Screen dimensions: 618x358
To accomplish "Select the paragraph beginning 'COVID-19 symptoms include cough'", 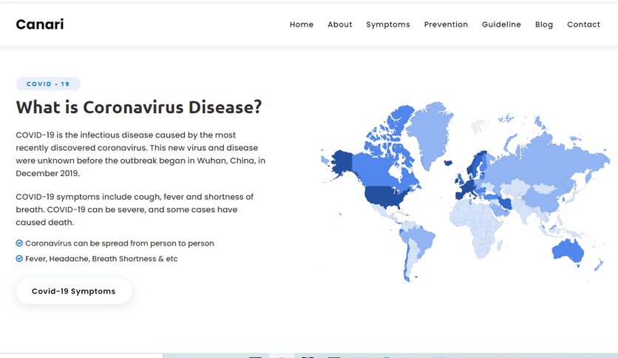I will (135, 209).
